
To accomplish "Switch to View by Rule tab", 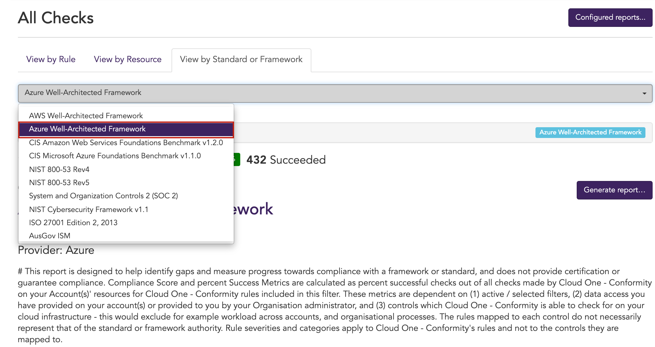I will (51, 59).
